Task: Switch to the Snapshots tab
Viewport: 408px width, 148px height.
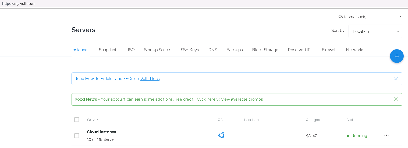Action: coord(109,50)
